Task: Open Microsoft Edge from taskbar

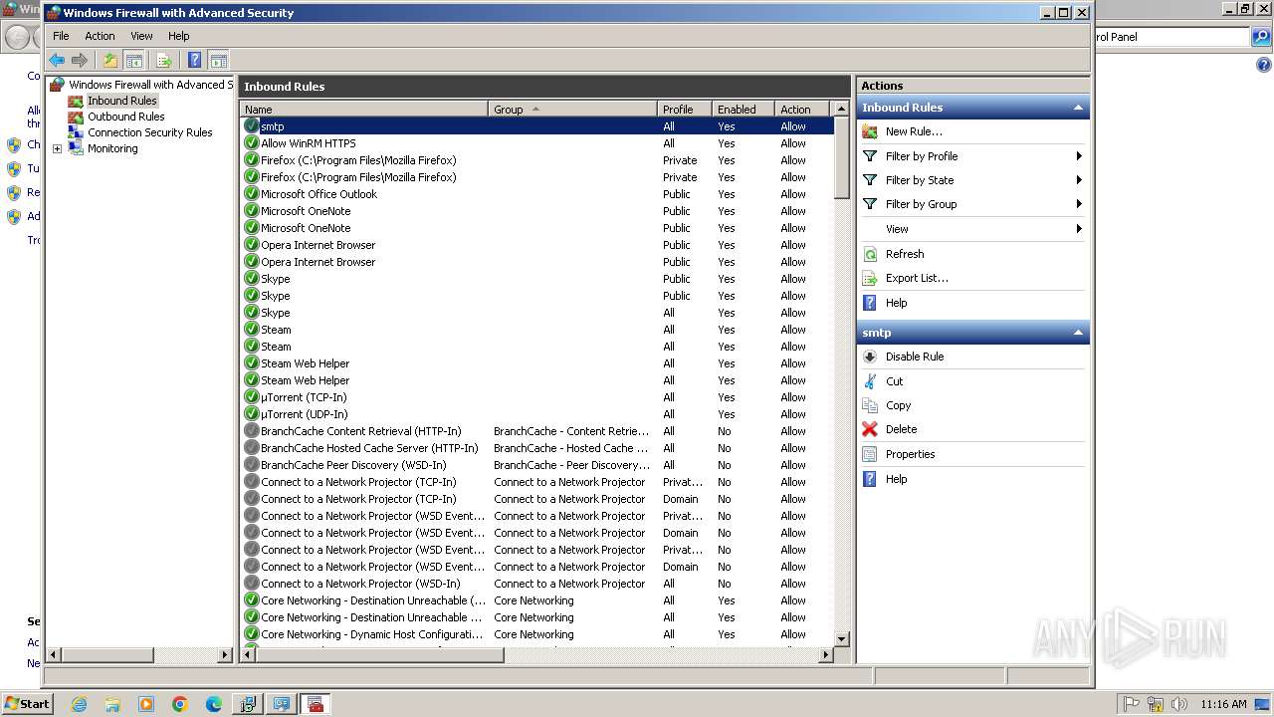Action: click(214, 704)
